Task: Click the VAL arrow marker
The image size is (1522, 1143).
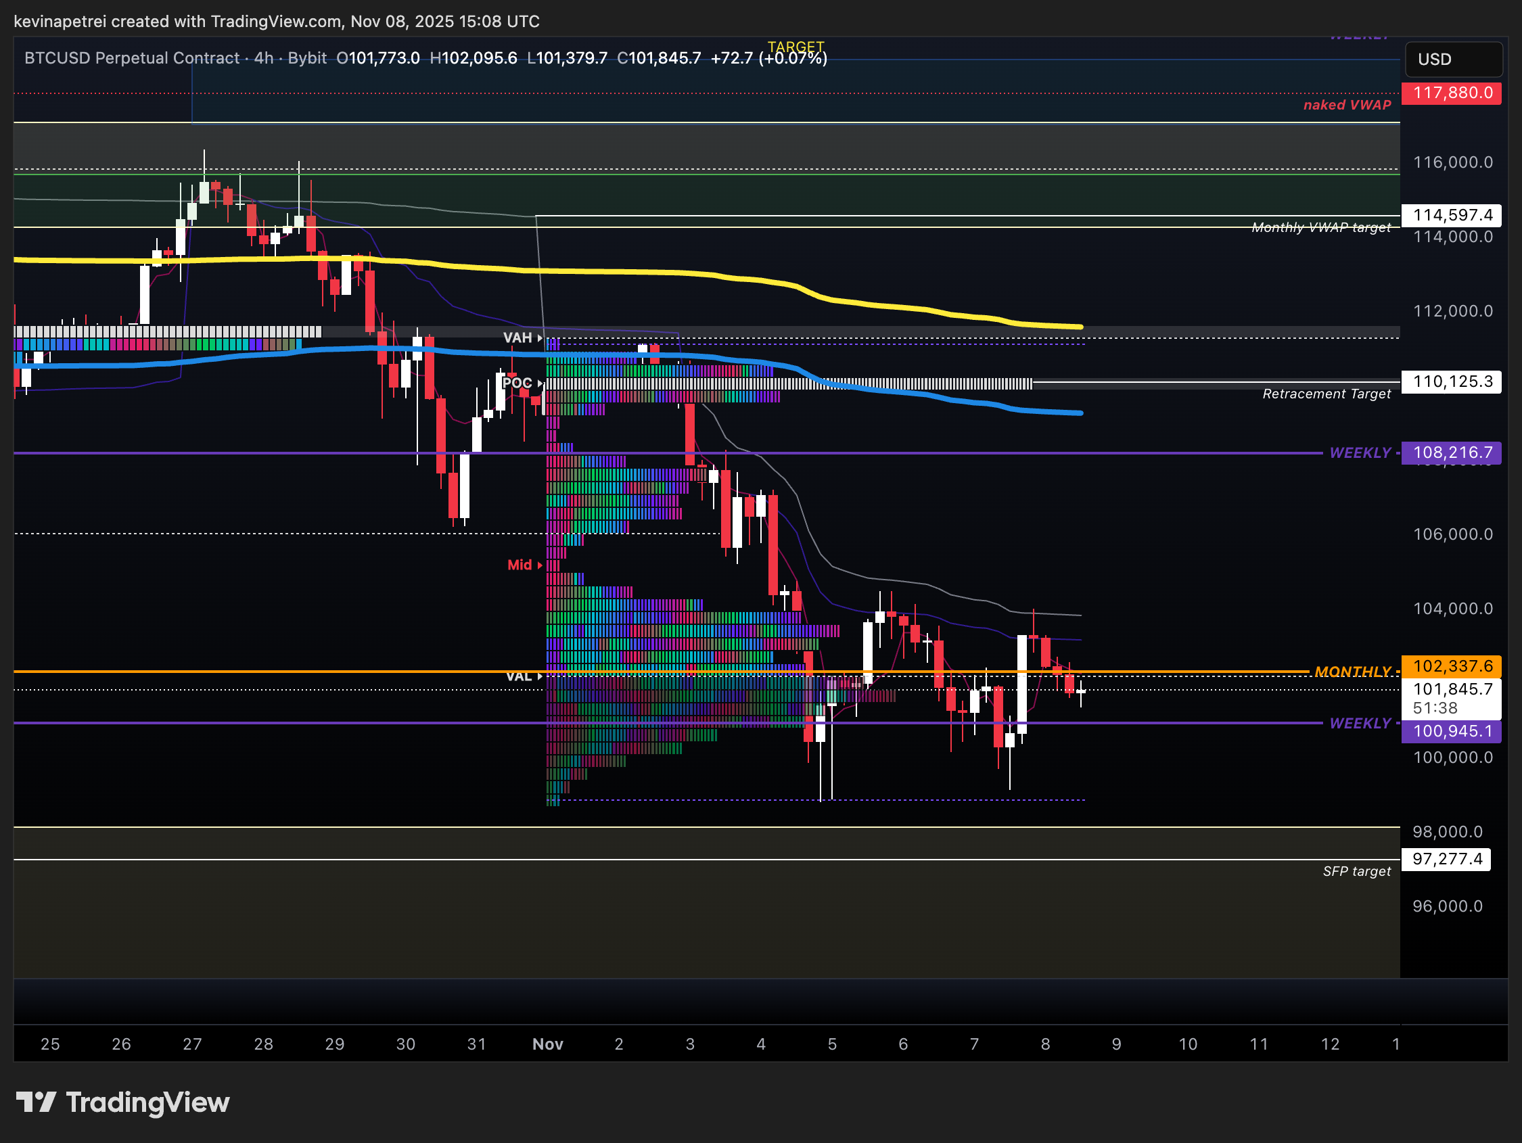Action: click(539, 677)
